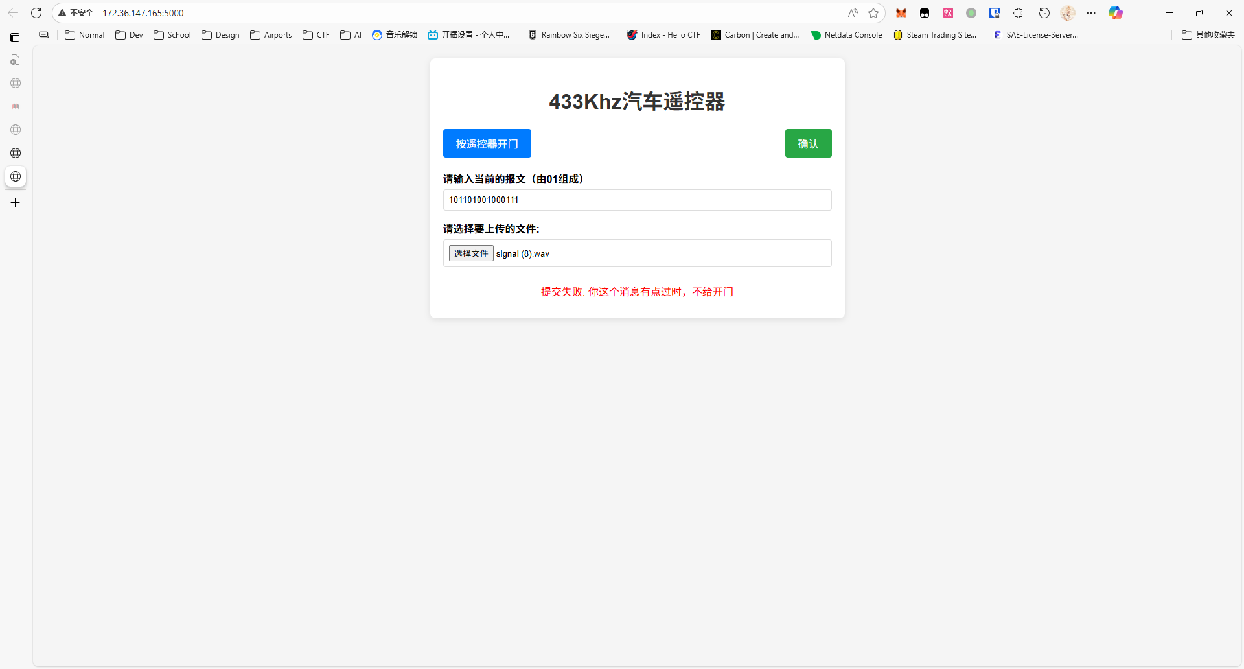Click the green 确认 button
The image size is (1244, 669).
tap(808, 143)
